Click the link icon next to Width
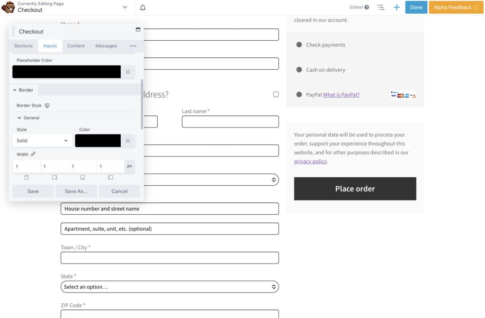Screen dimensions: 485x318 [33, 154]
